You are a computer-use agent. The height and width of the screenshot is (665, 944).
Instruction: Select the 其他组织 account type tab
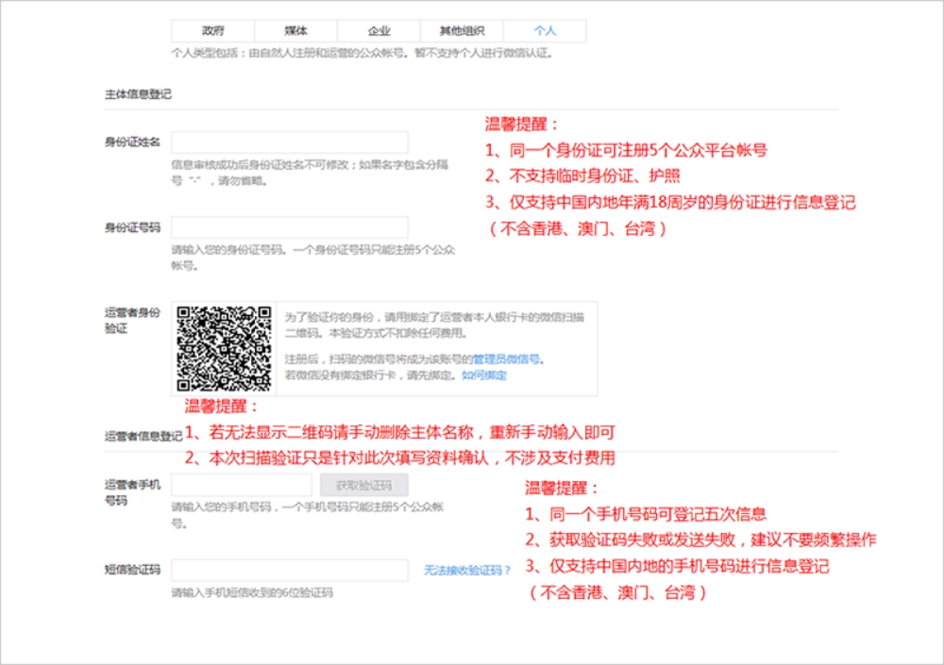pyautogui.click(x=461, y=29)
